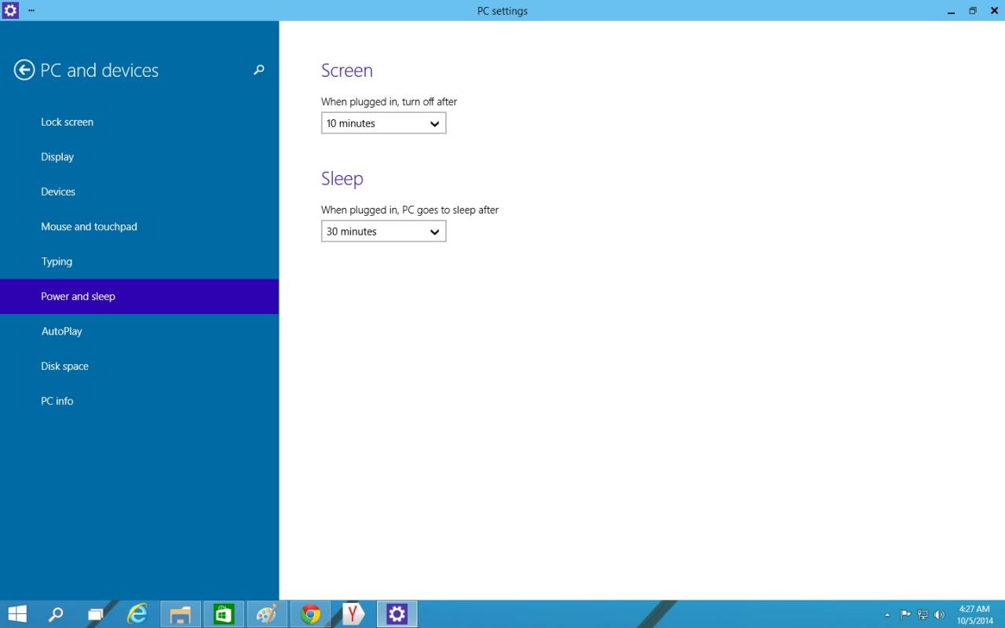Launch Internet Explorer from the taskbar
The width and height of the screenshot is (1005, 628).
point(138,614)
